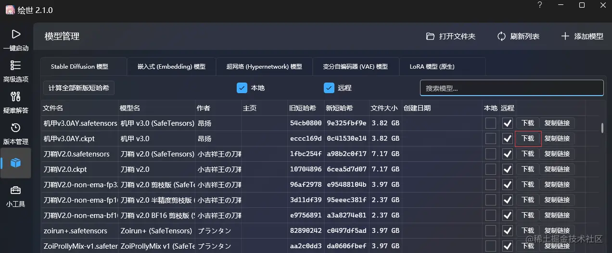612x253 pixels.
Task: Click 添加模型 add model button
Action: click(582, 36)
